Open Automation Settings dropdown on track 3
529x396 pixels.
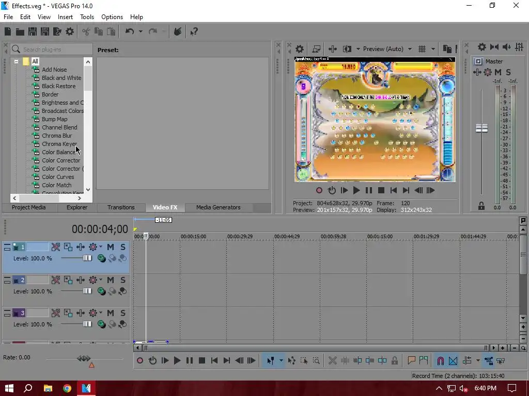pos(101,313)
